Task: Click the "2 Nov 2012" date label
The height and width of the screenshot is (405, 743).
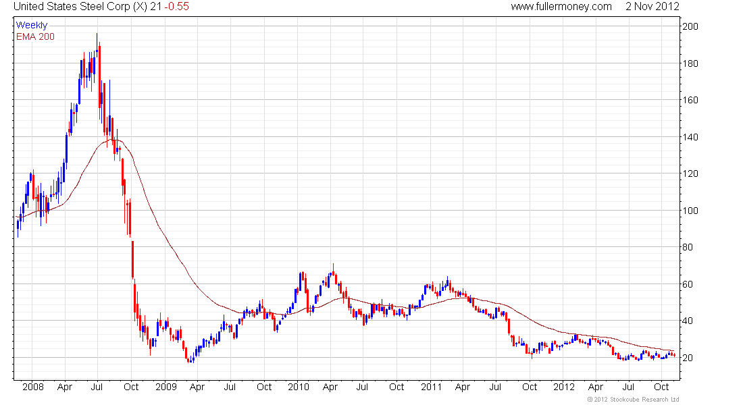Action: point(652,7)
